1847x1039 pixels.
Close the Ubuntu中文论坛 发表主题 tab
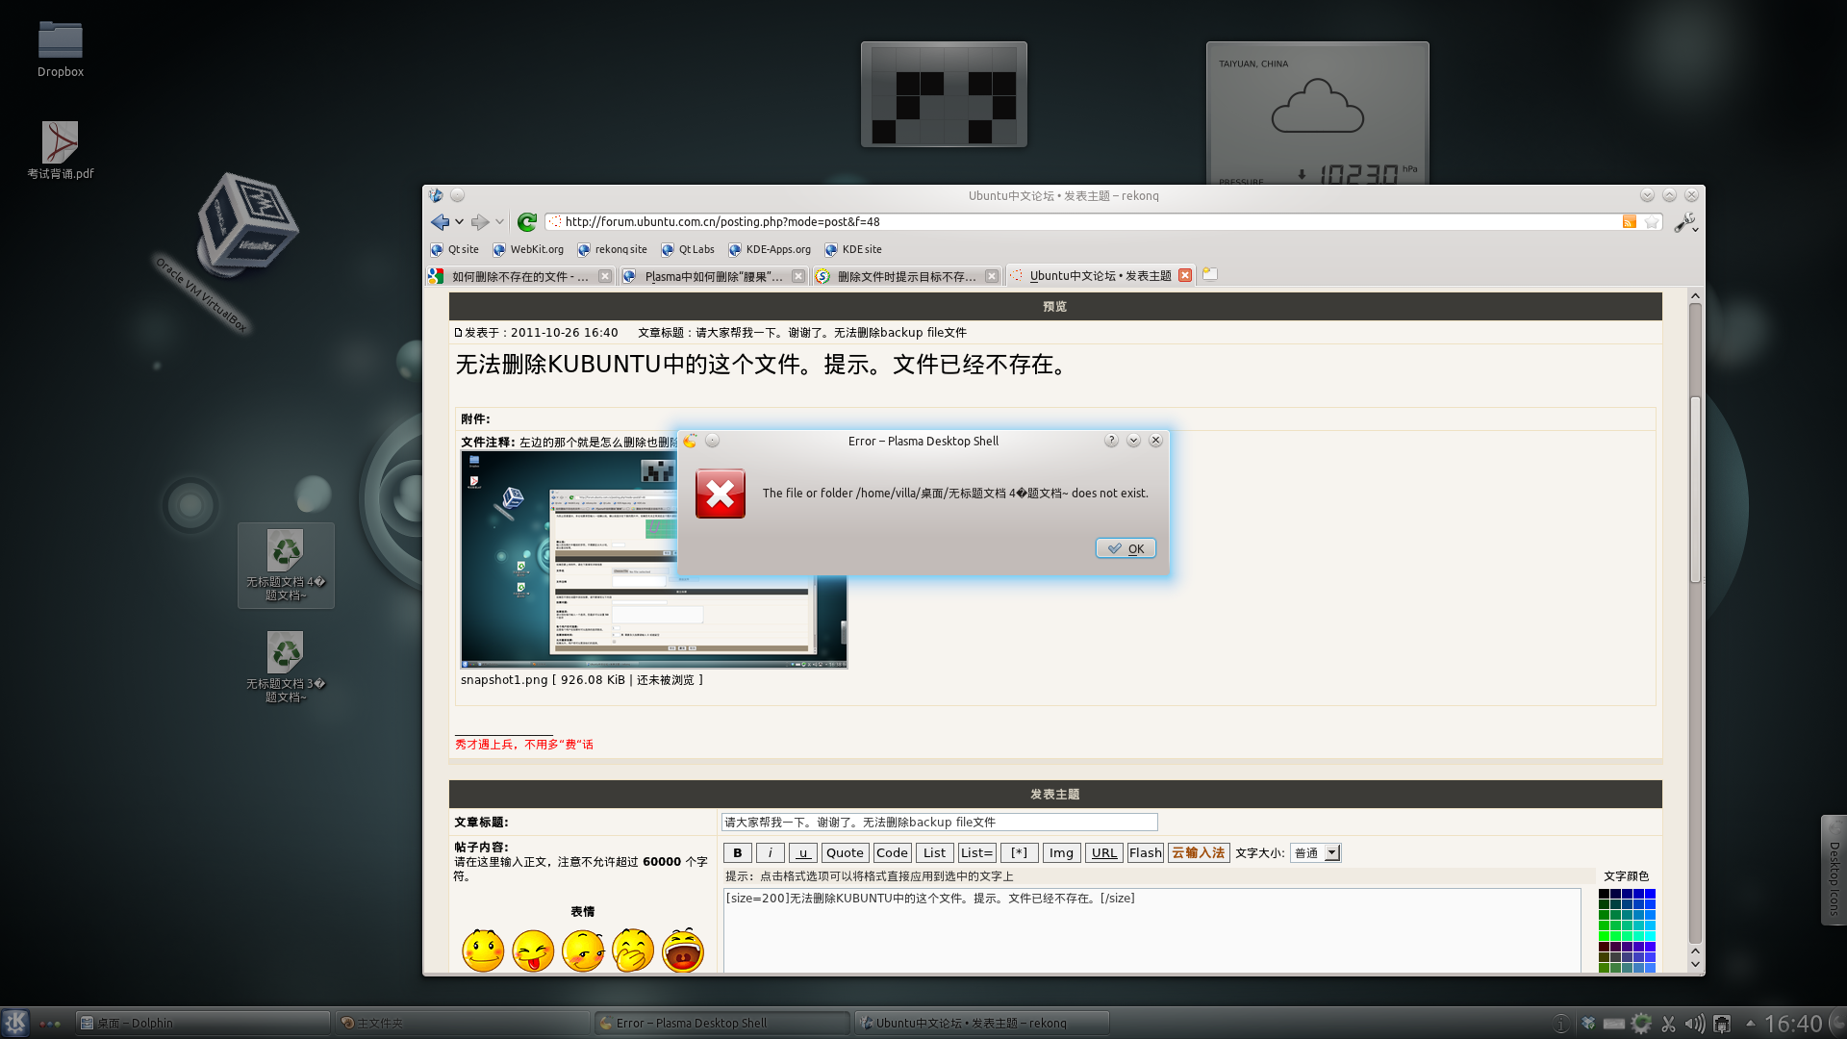click(1185, 275)
